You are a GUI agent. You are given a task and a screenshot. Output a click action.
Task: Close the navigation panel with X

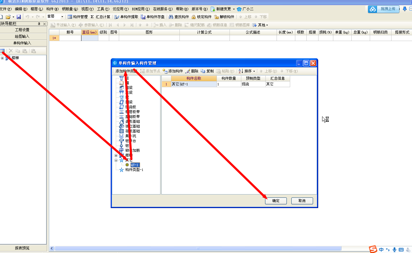point(44,24)
